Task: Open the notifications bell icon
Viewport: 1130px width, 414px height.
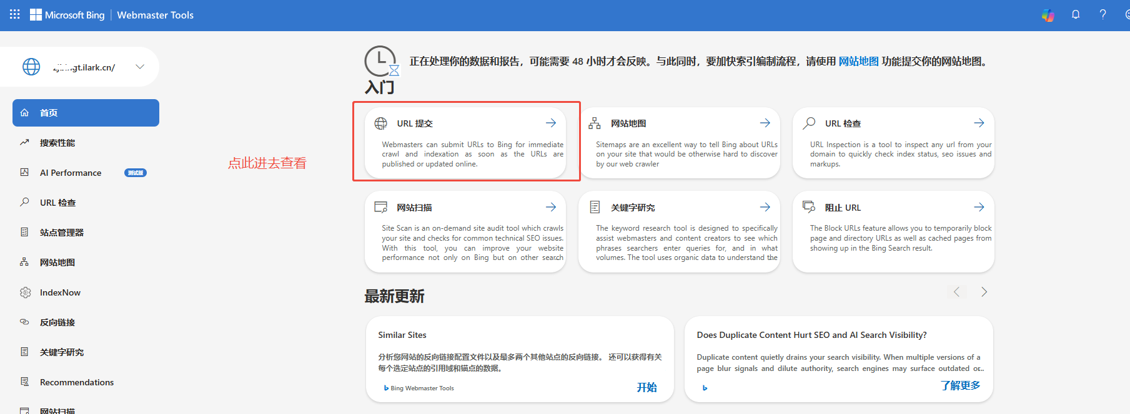Action: pyautogui.click(x=1076, y=14)
